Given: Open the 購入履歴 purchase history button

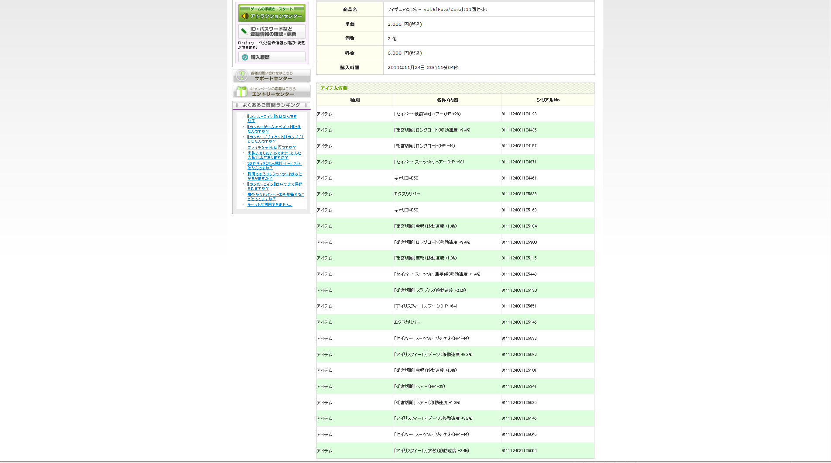Looking at the screenshot, I should (271, 57).
